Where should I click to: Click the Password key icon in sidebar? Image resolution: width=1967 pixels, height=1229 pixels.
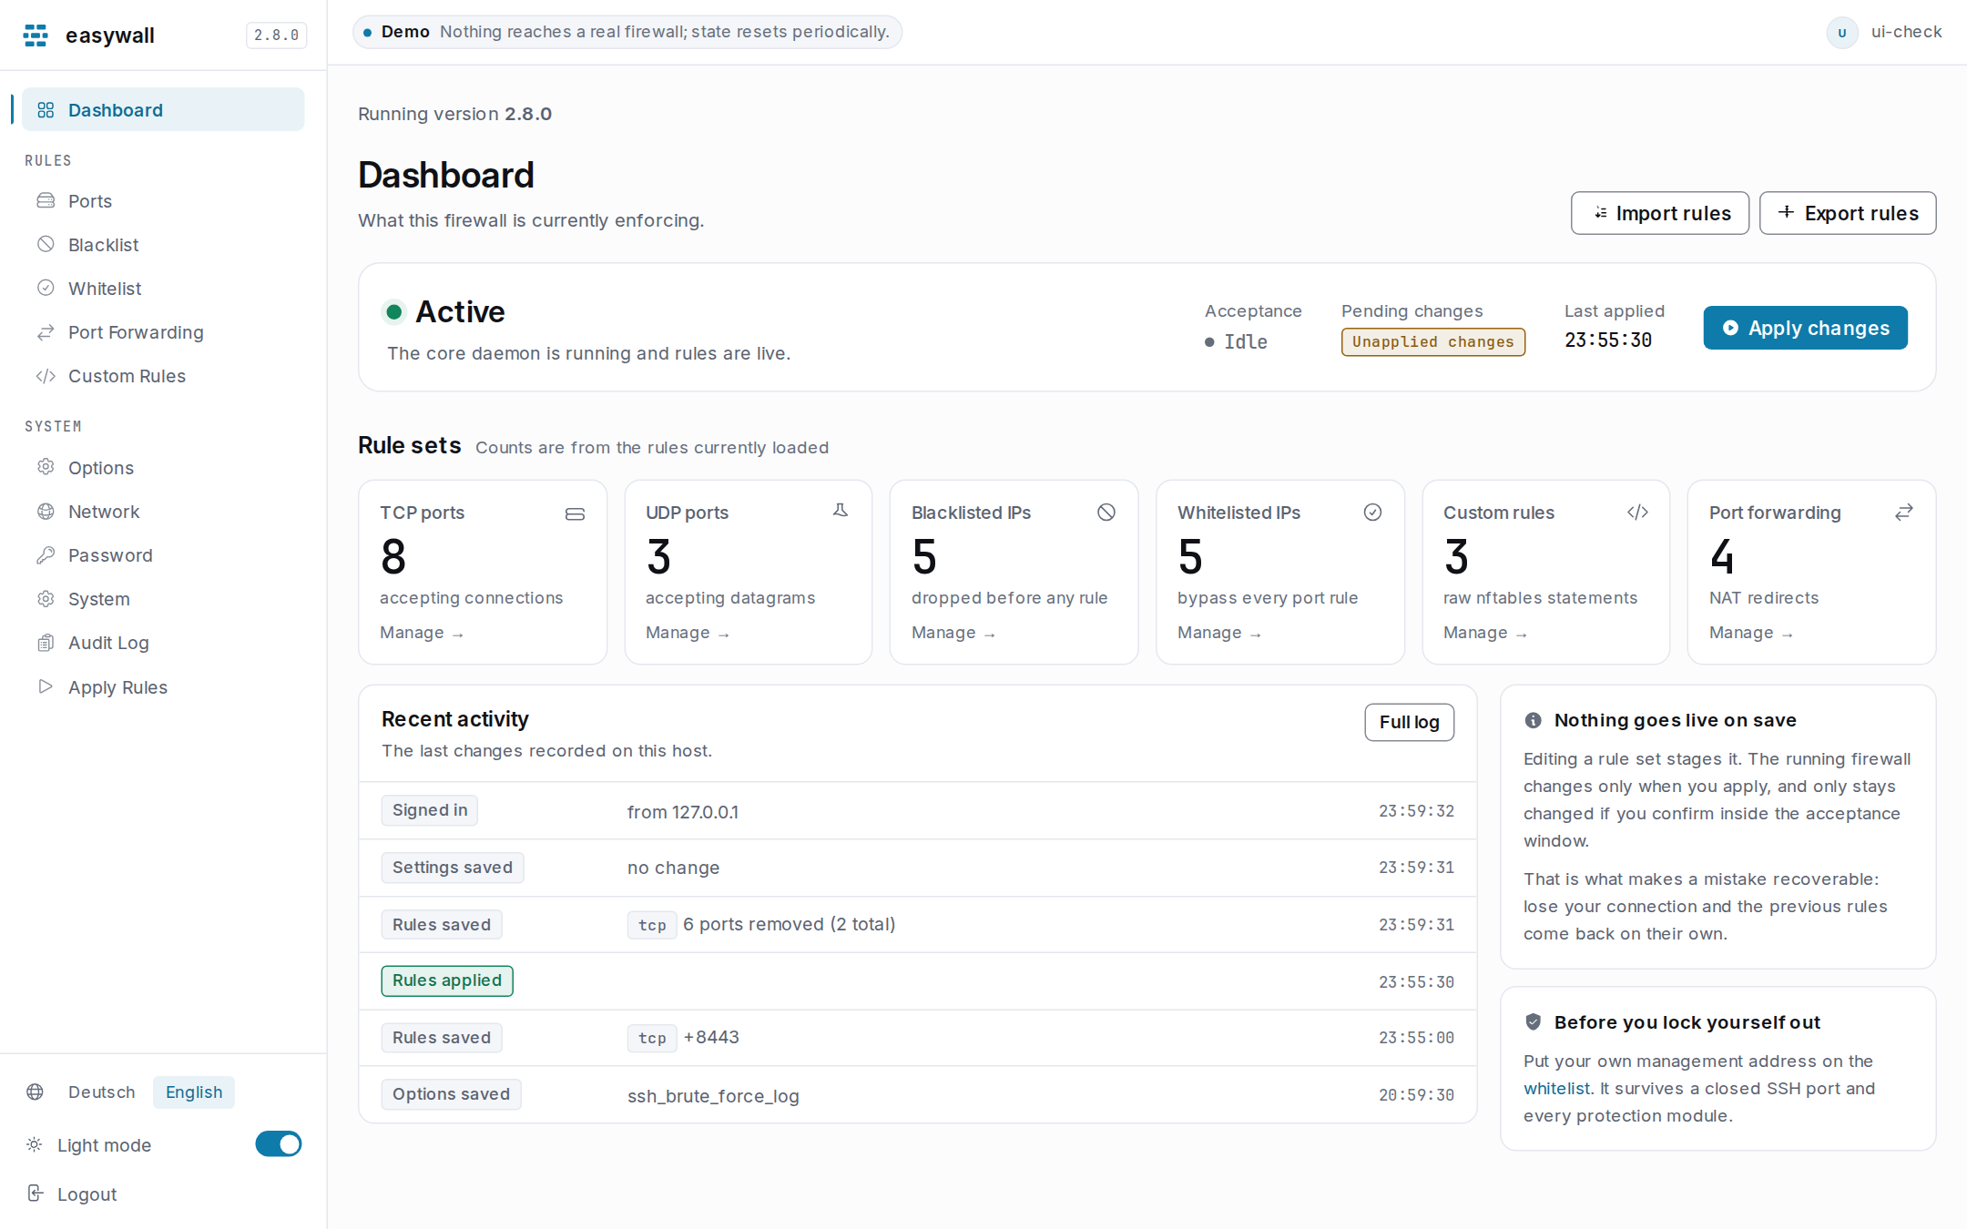(46, 555)
